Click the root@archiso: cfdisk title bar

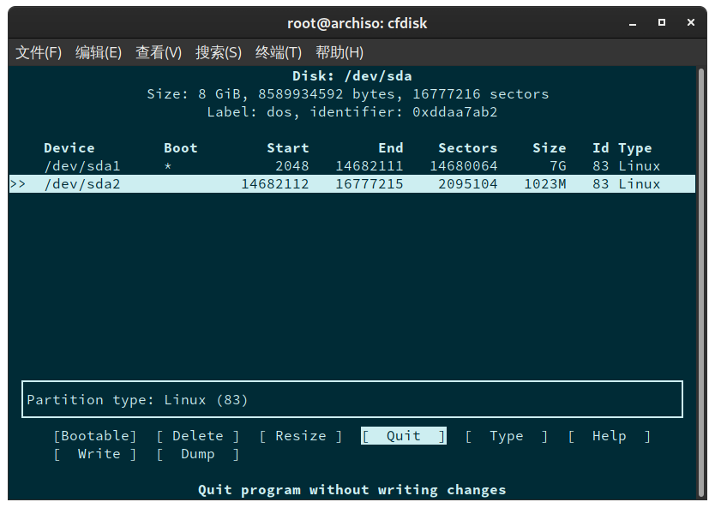[x=357, y=23]
